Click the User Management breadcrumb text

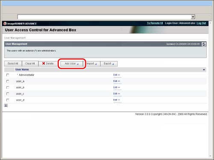tap(15, 38)
